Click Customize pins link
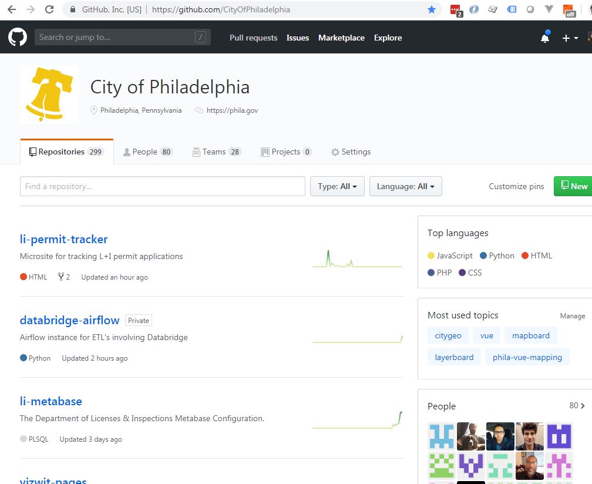 coord(516,186)
